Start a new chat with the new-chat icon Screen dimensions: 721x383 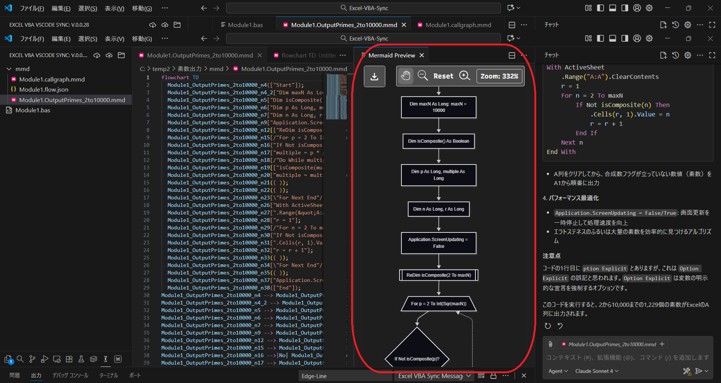click(664, 55)
